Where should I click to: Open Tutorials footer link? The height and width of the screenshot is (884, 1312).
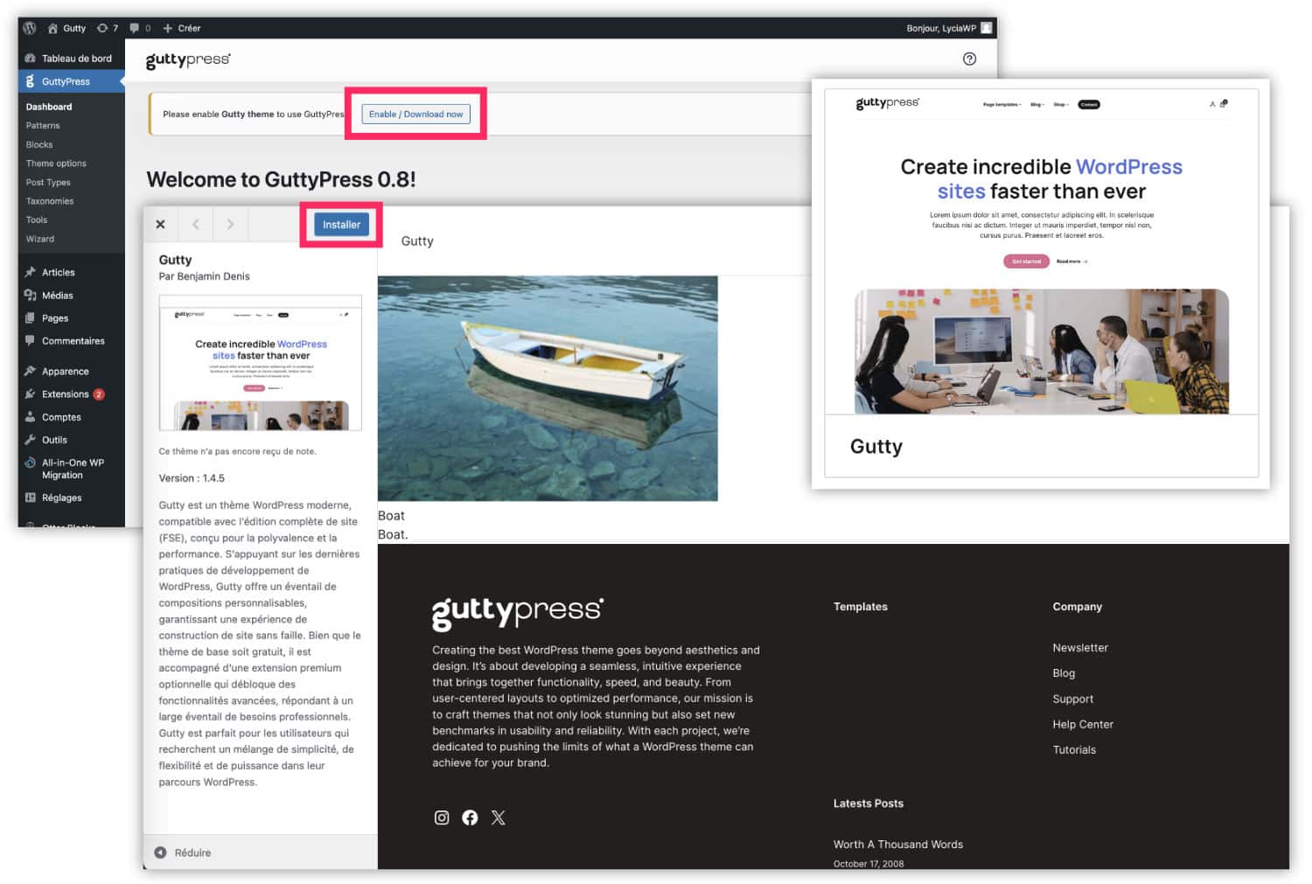1074,749
